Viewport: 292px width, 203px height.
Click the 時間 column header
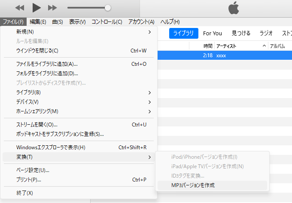(202, 46)
